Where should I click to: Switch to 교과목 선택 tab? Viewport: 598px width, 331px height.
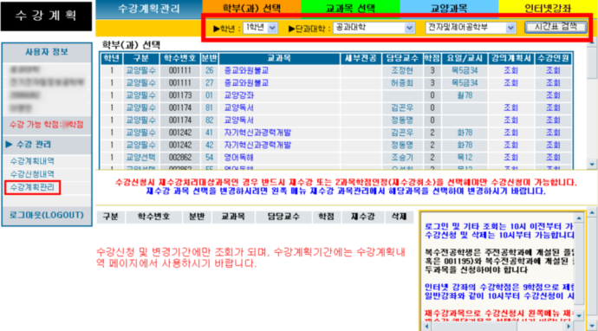(350, 9)
